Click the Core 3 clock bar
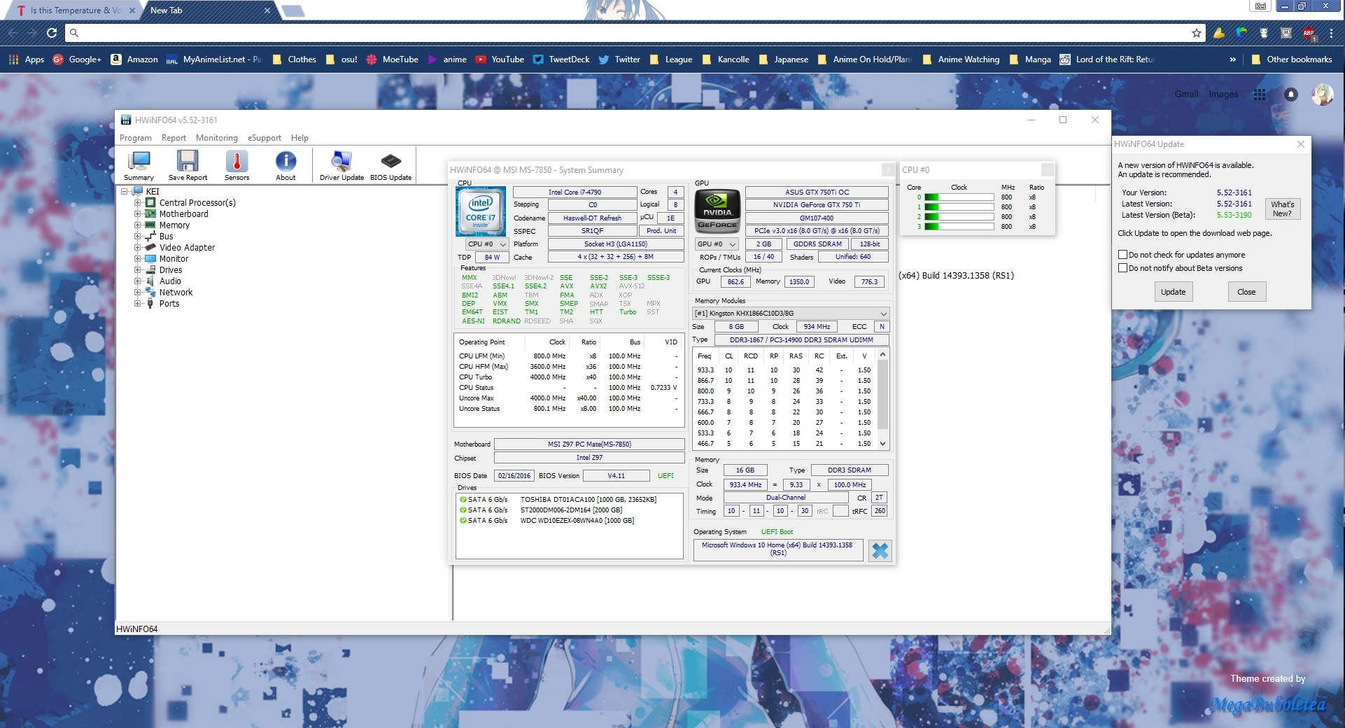Image resolution: width=1345 pixels, height=728 pixels. (959, 227)
